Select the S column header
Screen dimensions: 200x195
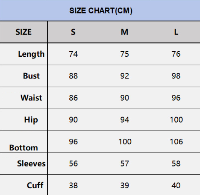73,32
